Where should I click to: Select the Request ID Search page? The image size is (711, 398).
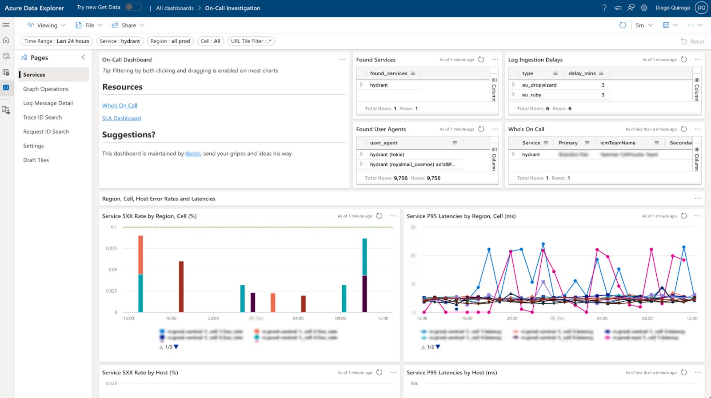(46, 131)
